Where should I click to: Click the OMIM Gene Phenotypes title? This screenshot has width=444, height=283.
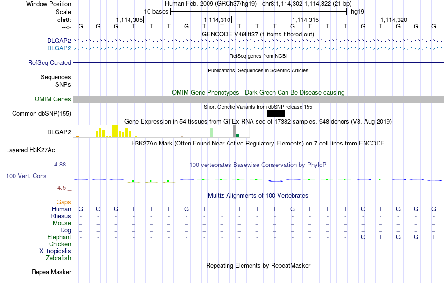point(258,92)
